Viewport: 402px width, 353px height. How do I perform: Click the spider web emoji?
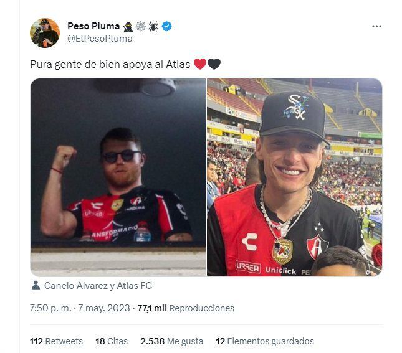click(140, 26)
